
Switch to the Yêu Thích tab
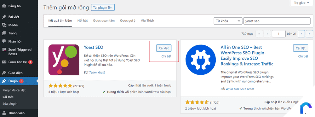pos(147,20)
